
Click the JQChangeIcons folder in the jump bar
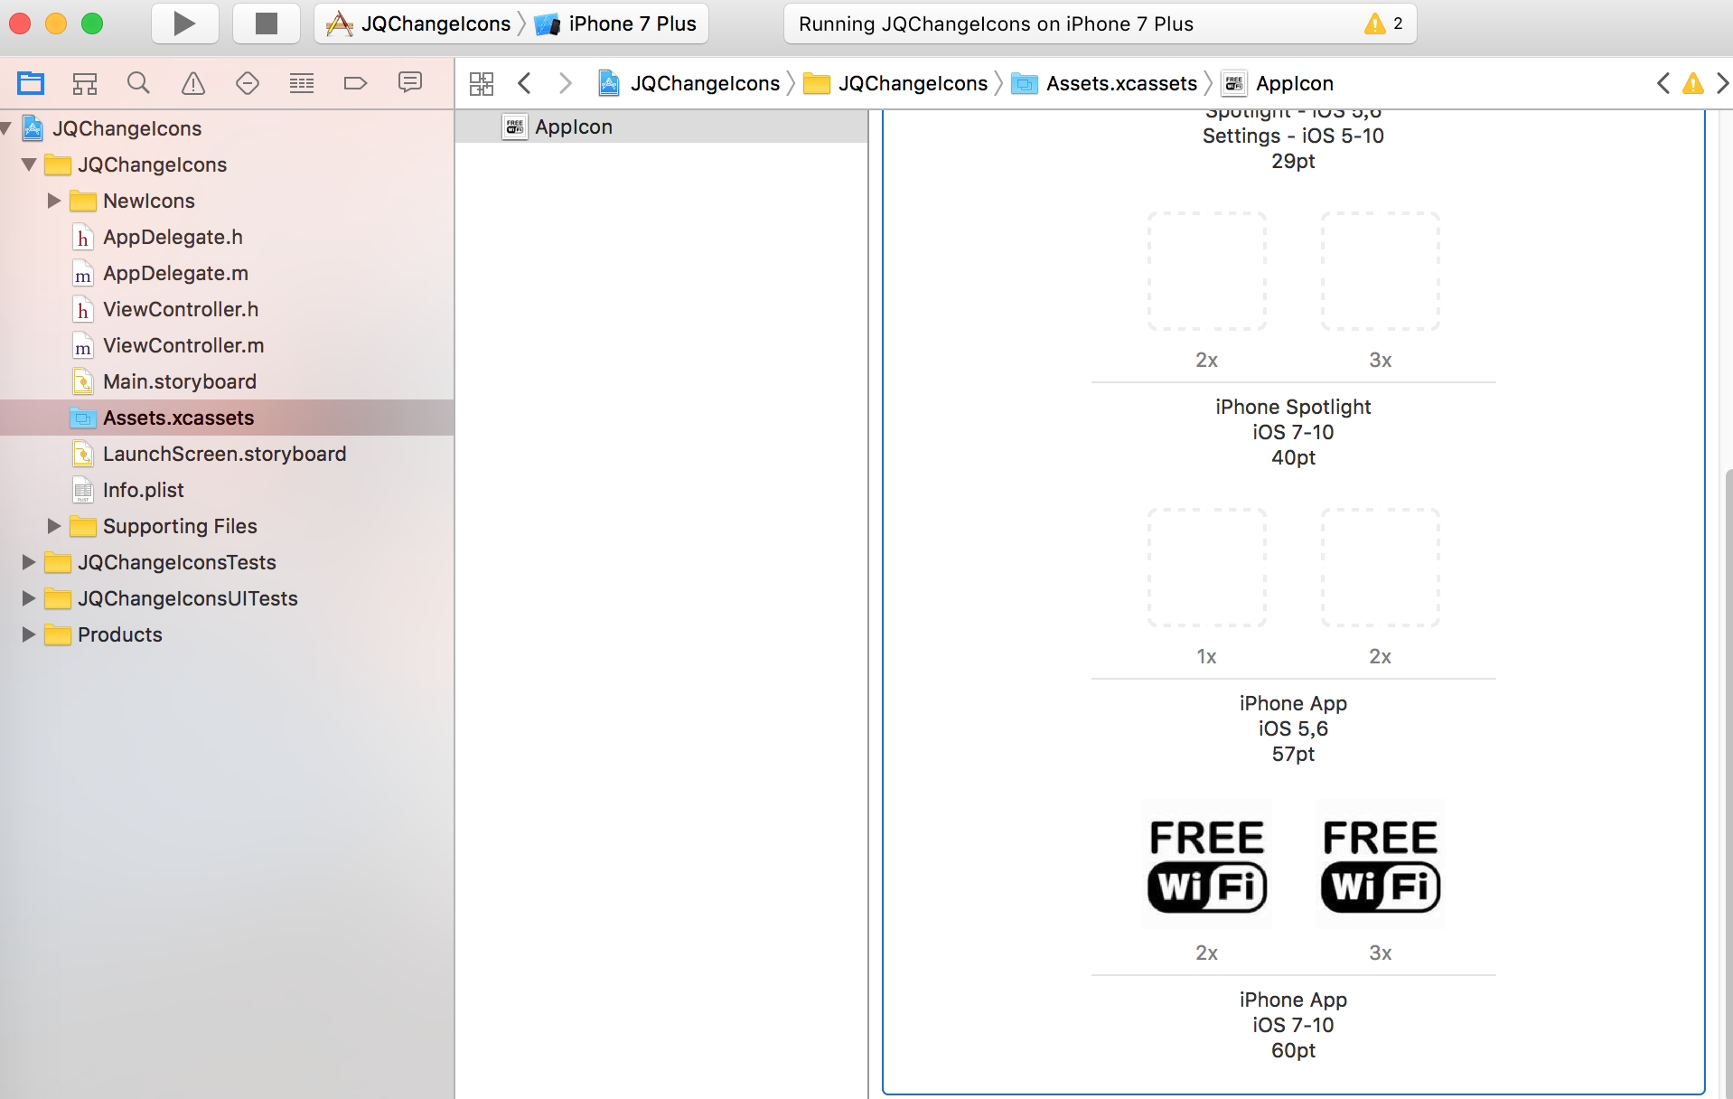coord(896,83)
